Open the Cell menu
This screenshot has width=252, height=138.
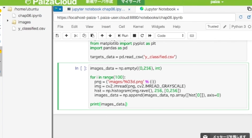point(122,26)
